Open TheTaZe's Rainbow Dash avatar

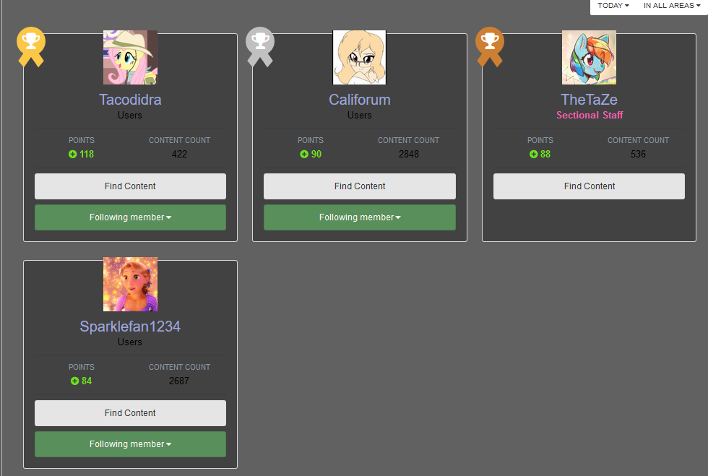pos(589,57)
